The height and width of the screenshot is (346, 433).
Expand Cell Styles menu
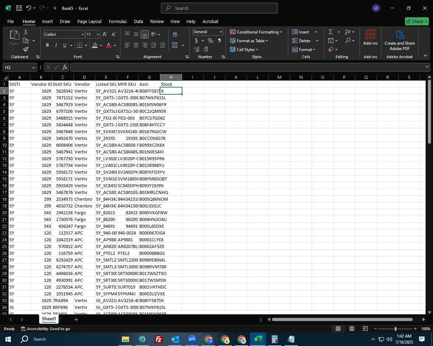pyautogui.click(x=244, y=49)
